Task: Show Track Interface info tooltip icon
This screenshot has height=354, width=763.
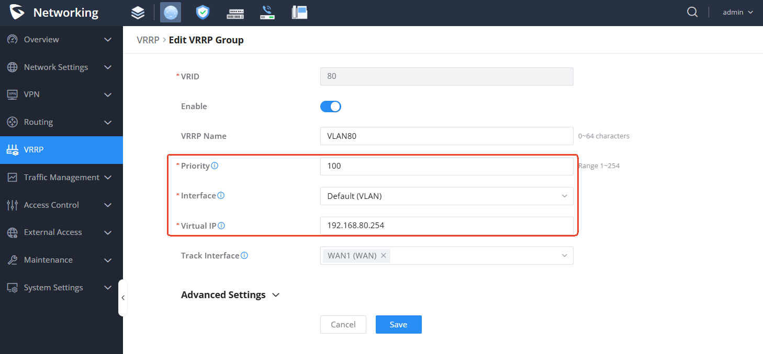Action: click(x=244, y=255)
